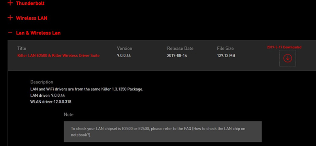Open Killer LAN E2500 Driver Suite link
Screen dimensions: 316x146
(x=58, y=55)
